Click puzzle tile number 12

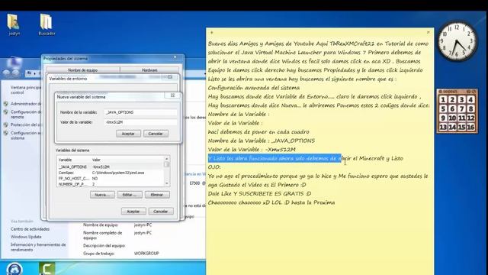[x=470, y=118]
